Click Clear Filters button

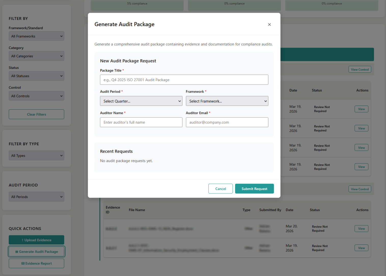[36, 114]
